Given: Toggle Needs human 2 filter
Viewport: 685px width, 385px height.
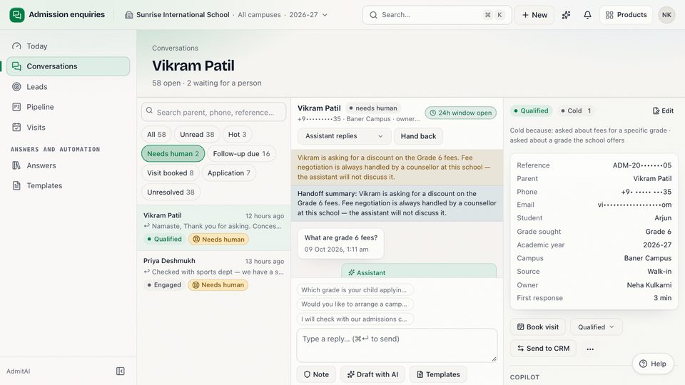Looking at the screenshot, I should click(173, 154).
